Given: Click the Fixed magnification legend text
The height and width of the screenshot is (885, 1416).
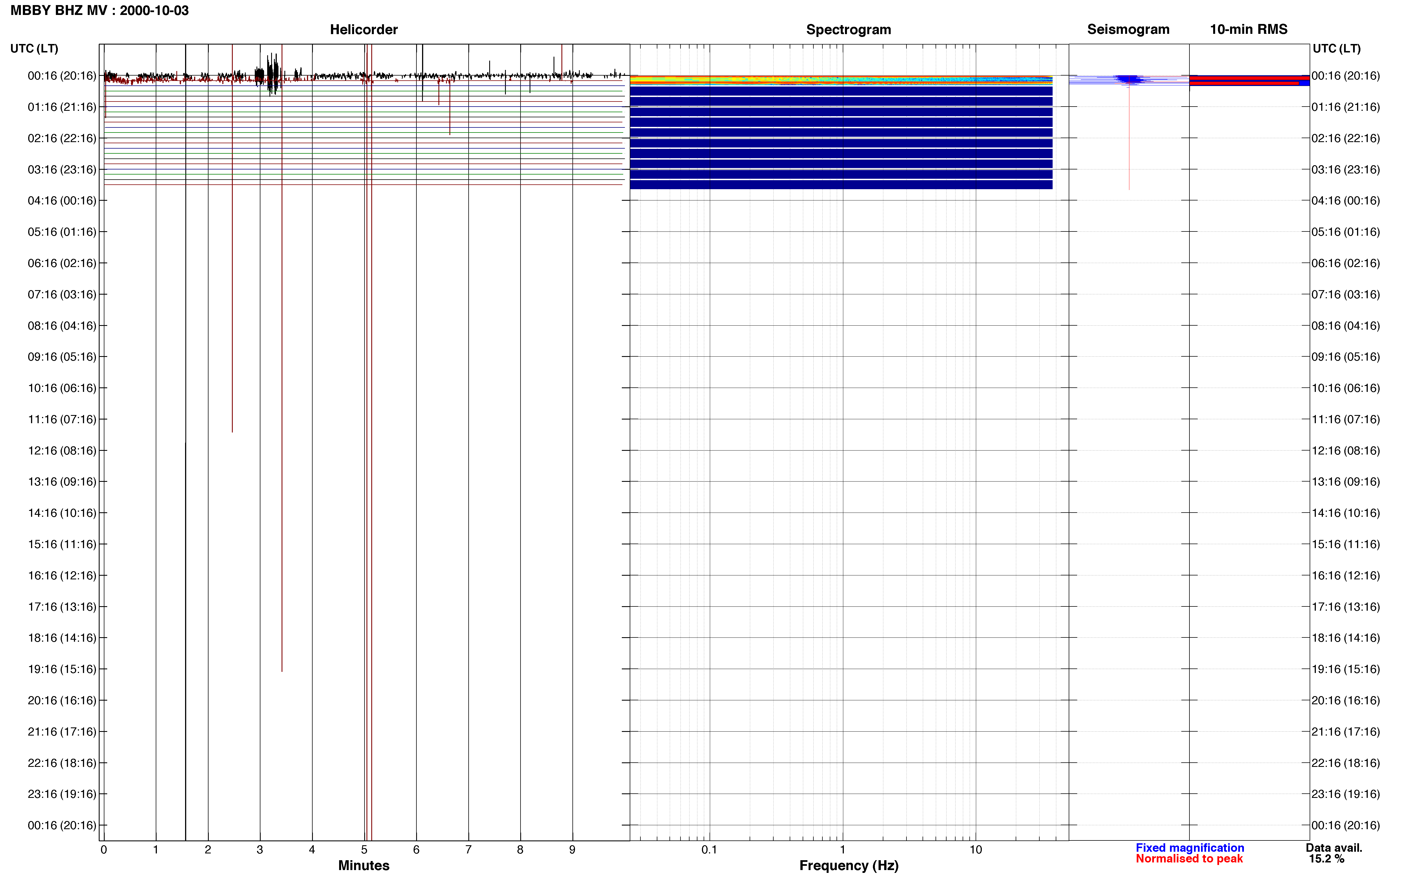Looking at the screenshot, I should (x=1190, y=848).
